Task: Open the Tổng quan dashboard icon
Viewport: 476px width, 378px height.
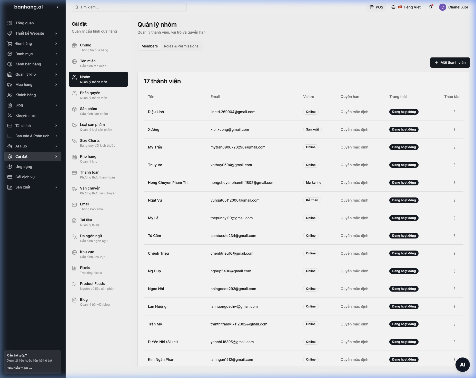Action: click(x=10, y=23)
